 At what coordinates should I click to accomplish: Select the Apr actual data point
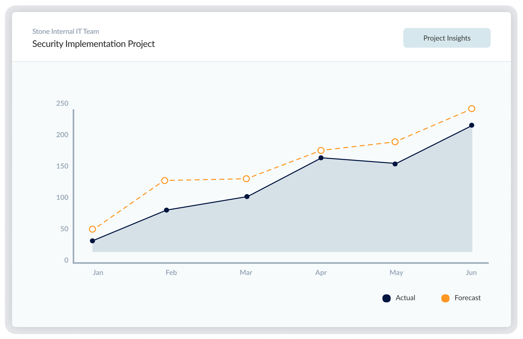point(321,158)
